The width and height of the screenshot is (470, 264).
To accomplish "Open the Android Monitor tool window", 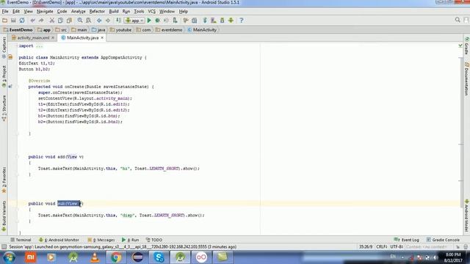I will click(59, 240).
